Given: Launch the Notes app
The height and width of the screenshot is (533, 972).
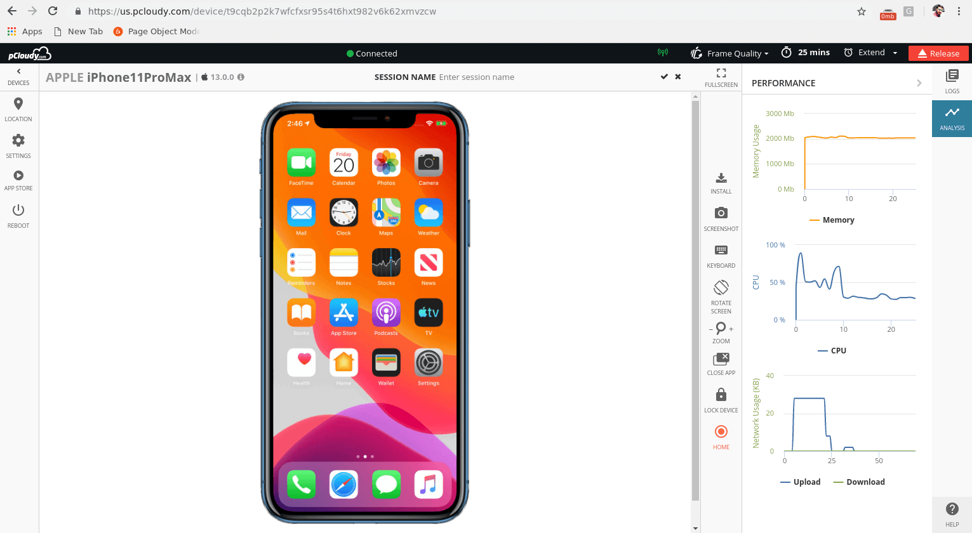Looking at the screenshot, I should point(343,263).
